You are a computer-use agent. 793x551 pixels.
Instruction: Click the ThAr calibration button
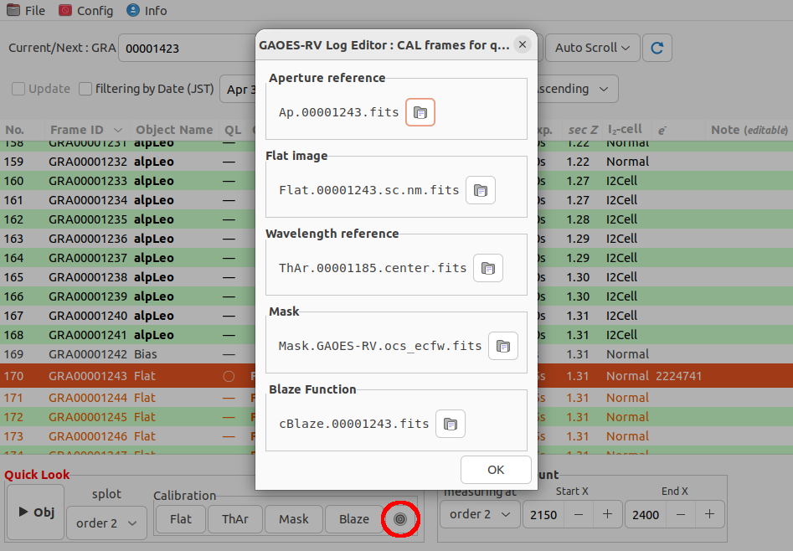pyautogui.click(x=235, y=519)
